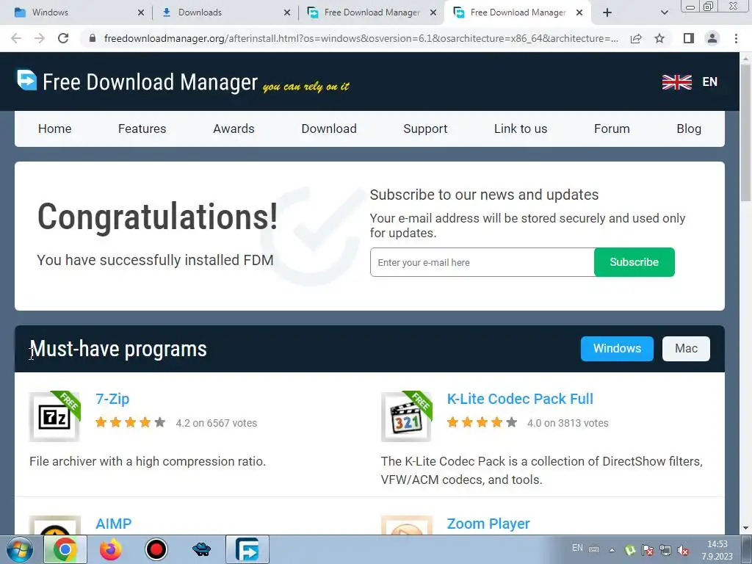Image resolution: width=752 pixels, height=564 pixels.
Task: Go to the Download page
Action: click(329, 129)
